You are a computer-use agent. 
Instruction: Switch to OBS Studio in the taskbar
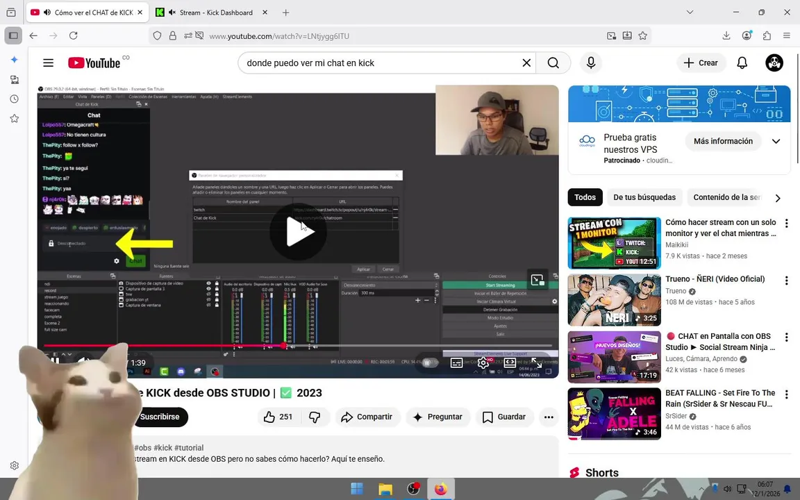coord(413,489)
